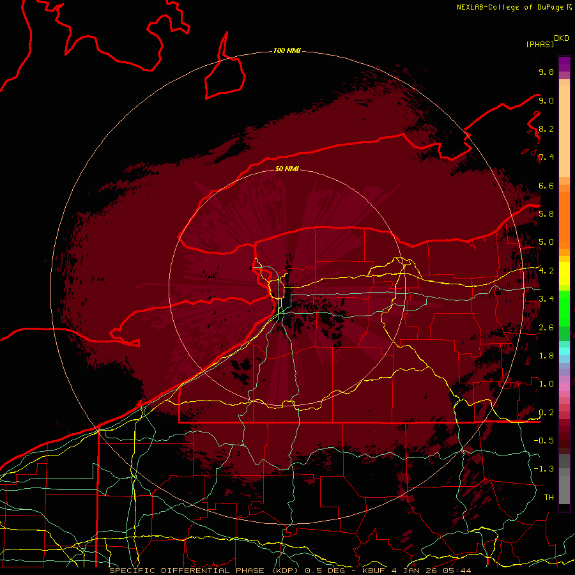The height and width of the screenshot is (575, 575).
Task: Click the NEXLAB-College of DuPage credit text
Action: click(x=510, y=7)
